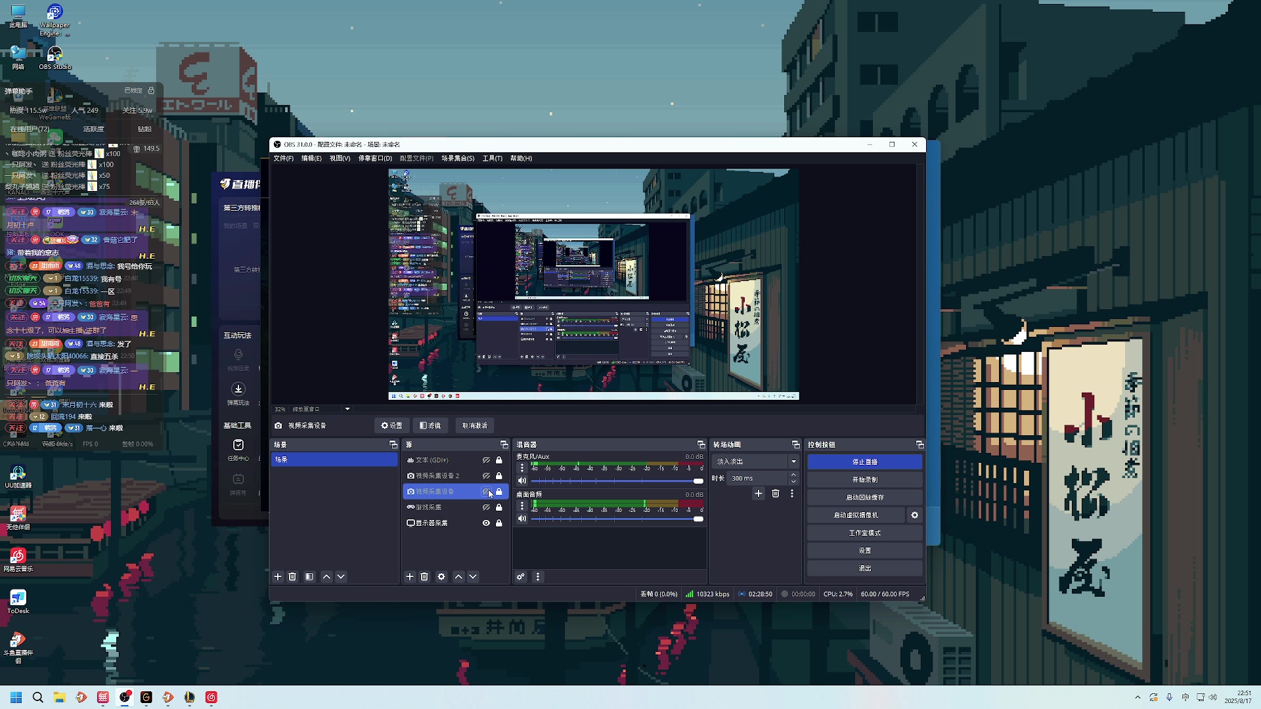Remove the transition with the trash icon
The height and width of the screenshot is (709, 1261).
point(776,494)
